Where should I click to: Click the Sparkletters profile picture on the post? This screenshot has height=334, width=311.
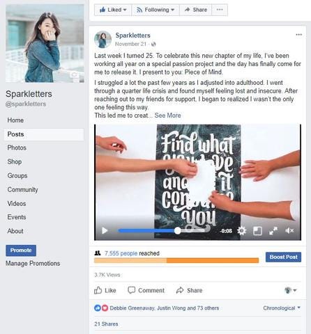coord(103,39)
